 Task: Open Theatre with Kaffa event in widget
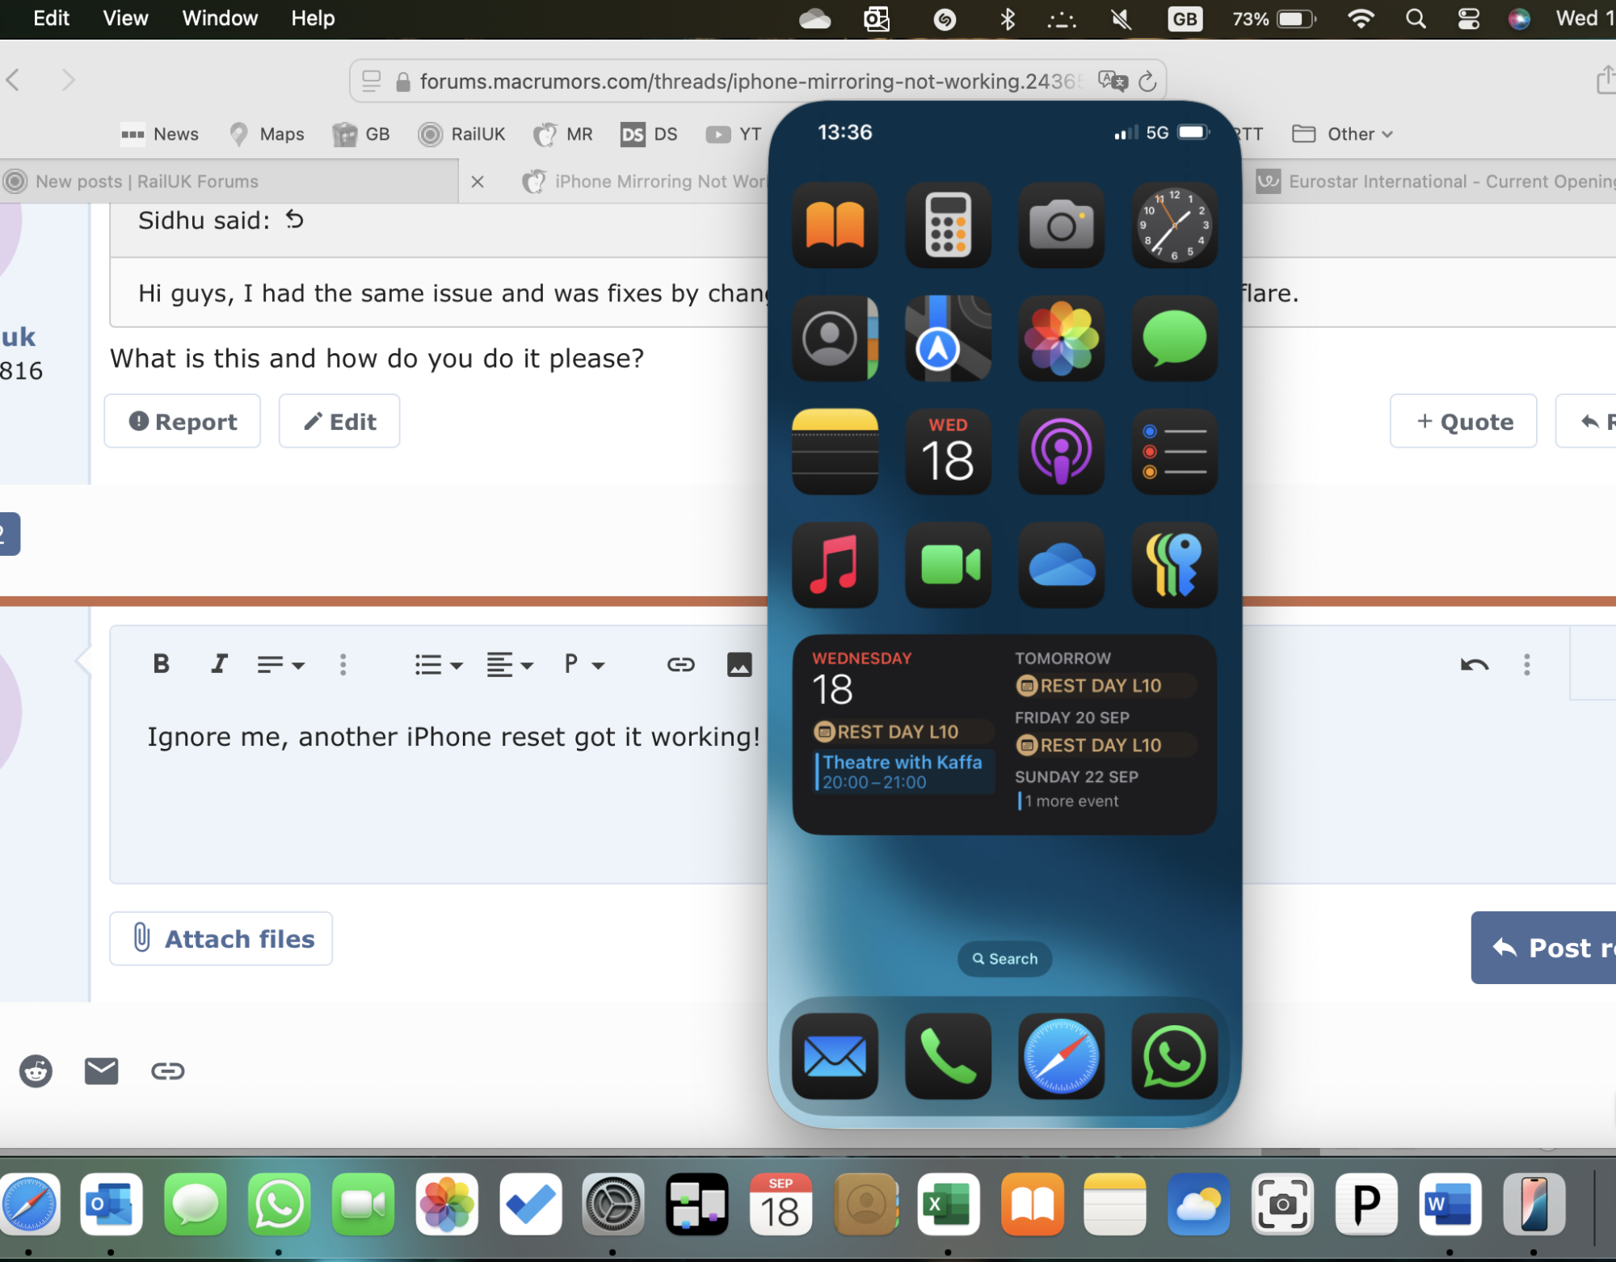coord(904,772)
